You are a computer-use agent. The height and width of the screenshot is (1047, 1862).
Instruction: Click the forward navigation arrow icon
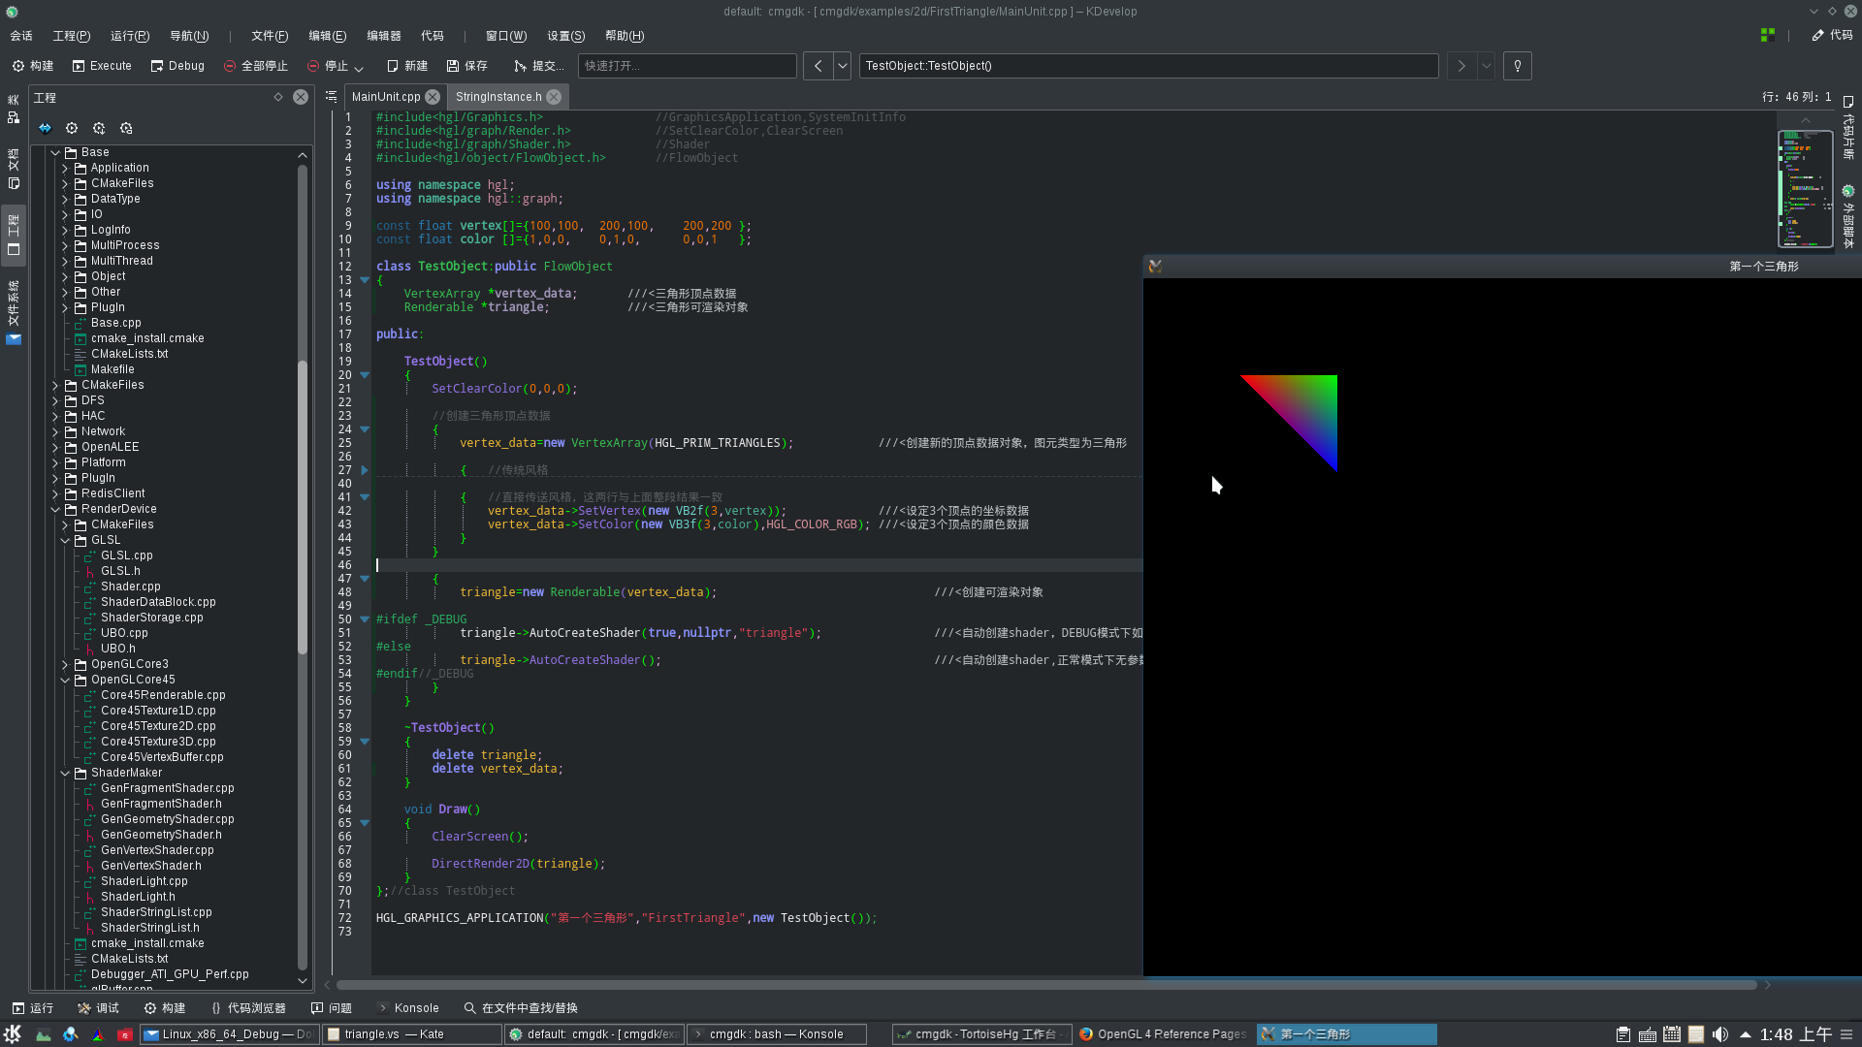coord(1461,65)
